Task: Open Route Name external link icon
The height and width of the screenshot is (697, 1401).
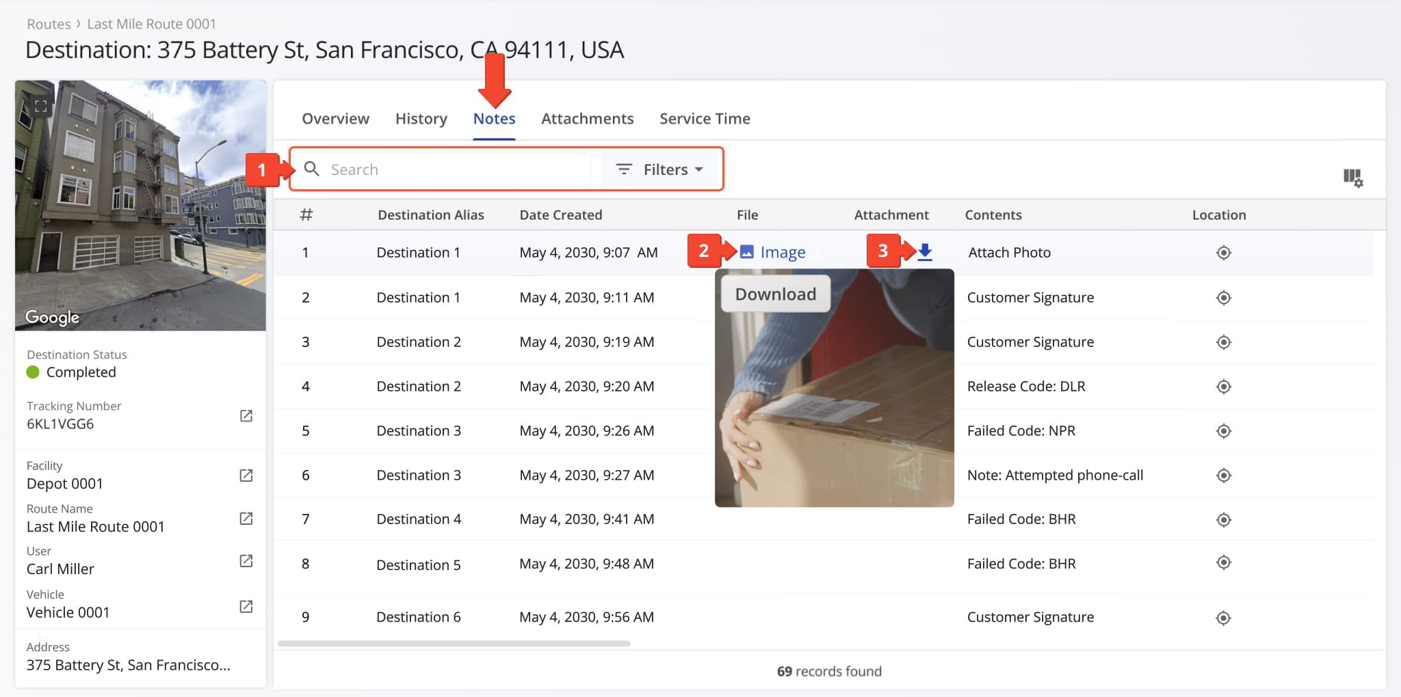Action: tap(246, 519)
